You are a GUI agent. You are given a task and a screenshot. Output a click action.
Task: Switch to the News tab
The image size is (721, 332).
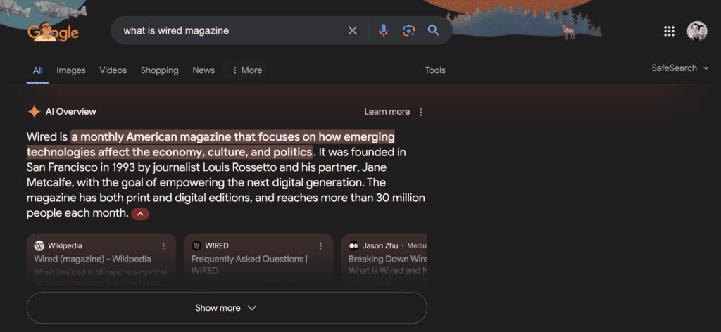(203, 70)
